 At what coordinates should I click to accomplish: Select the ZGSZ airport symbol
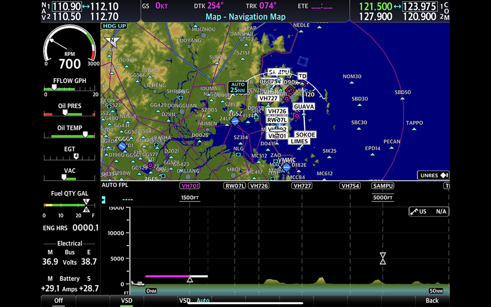235,121
